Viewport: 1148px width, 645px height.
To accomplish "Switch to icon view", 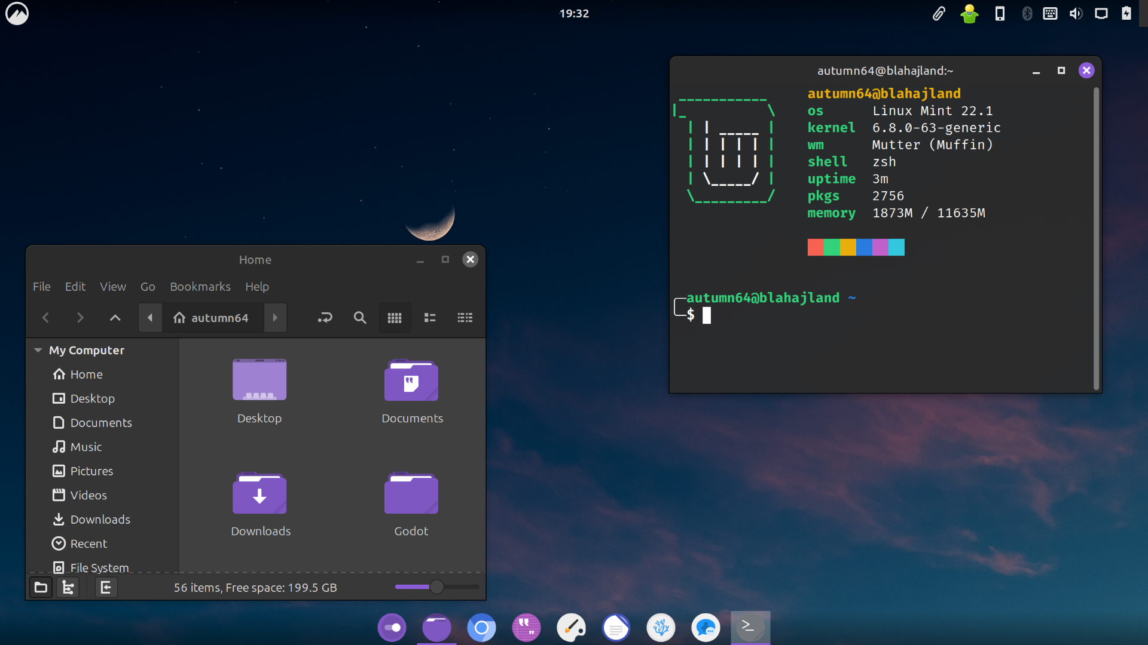I will [x=395, y=318].
